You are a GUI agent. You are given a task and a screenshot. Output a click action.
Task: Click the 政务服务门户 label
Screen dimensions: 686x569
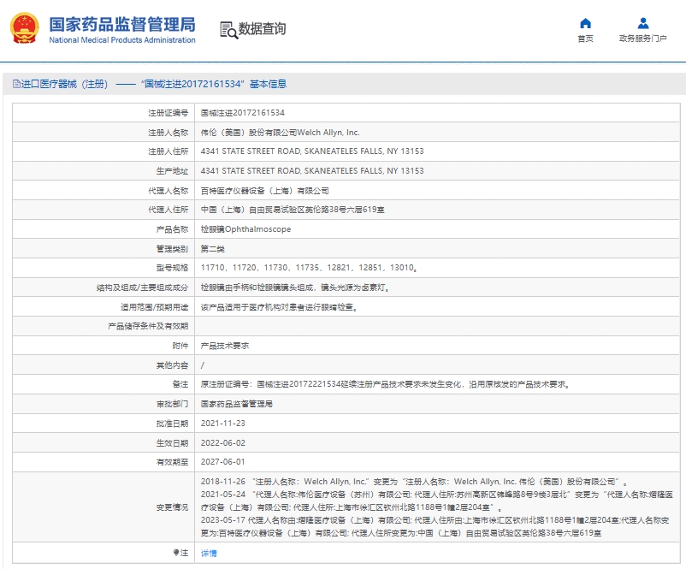[642, 39]
